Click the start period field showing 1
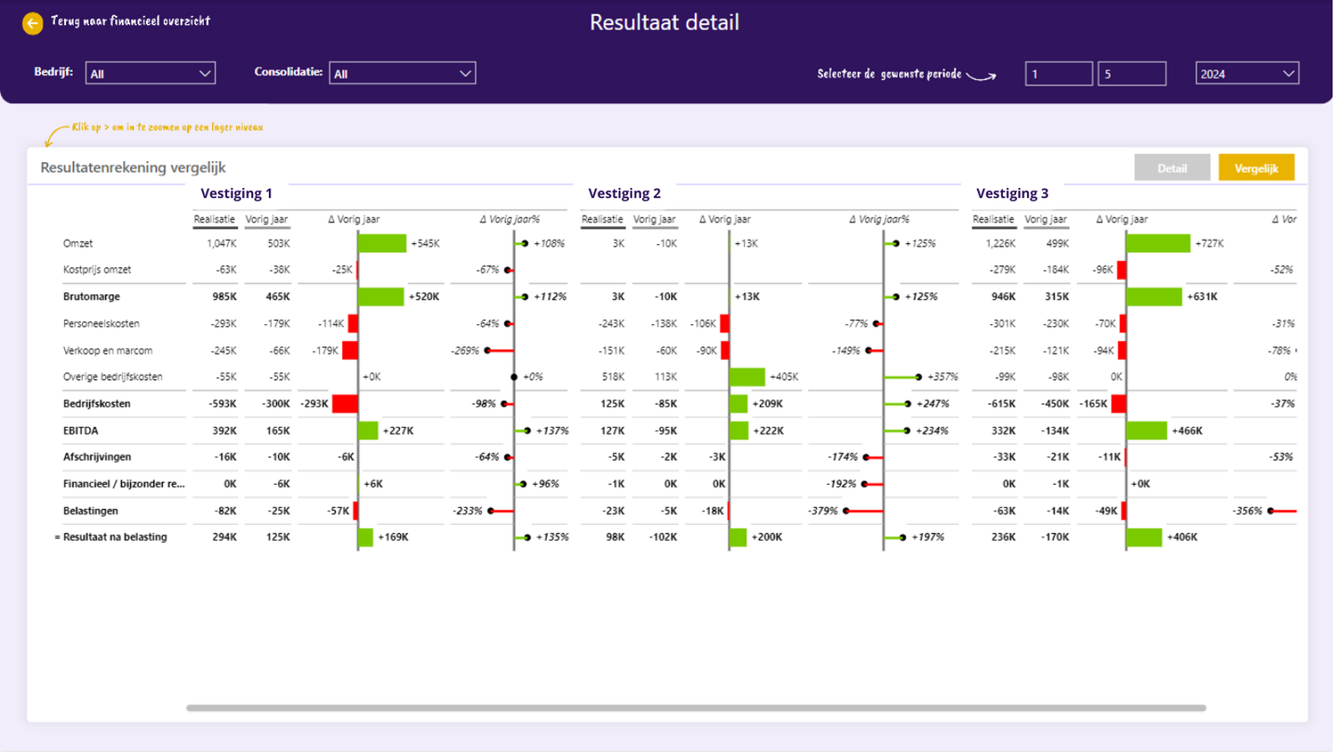 1058,73
